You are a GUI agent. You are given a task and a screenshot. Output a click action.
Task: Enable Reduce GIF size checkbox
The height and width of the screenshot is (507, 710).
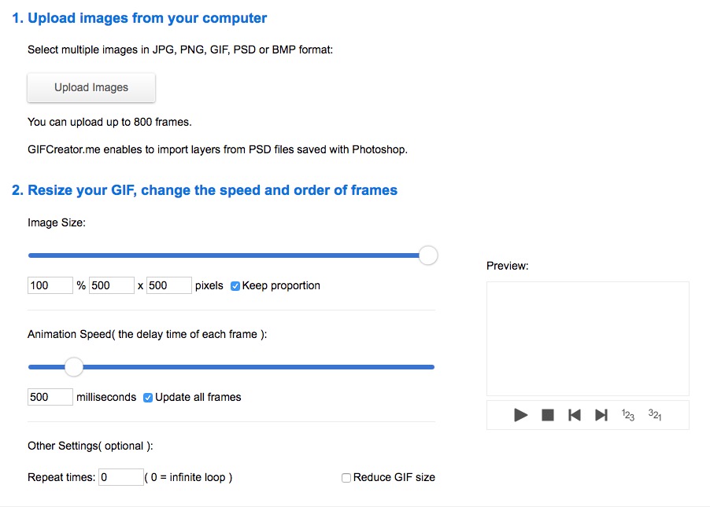[346, 478]
